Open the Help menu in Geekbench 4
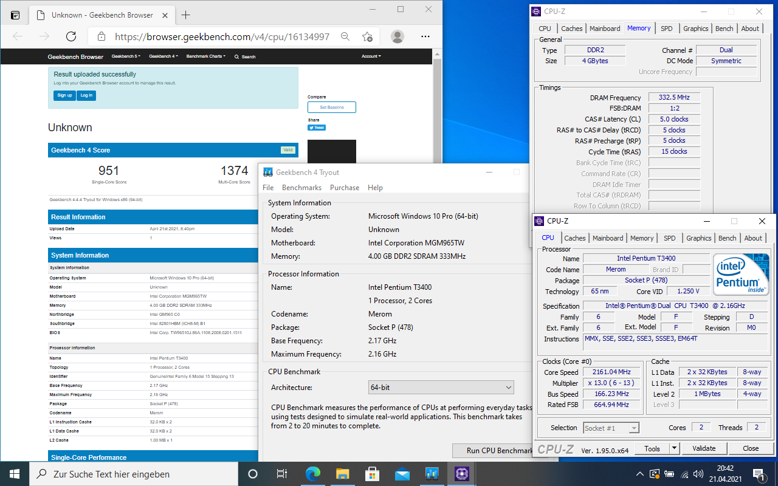The height and width of the screenshot is (486, 778). (376, 188)
